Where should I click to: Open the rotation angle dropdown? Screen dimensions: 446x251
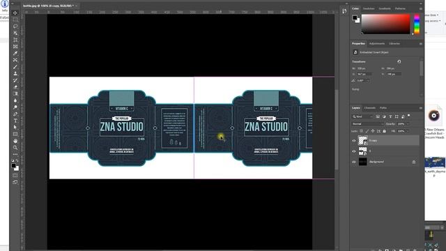(x=368, y=81)
